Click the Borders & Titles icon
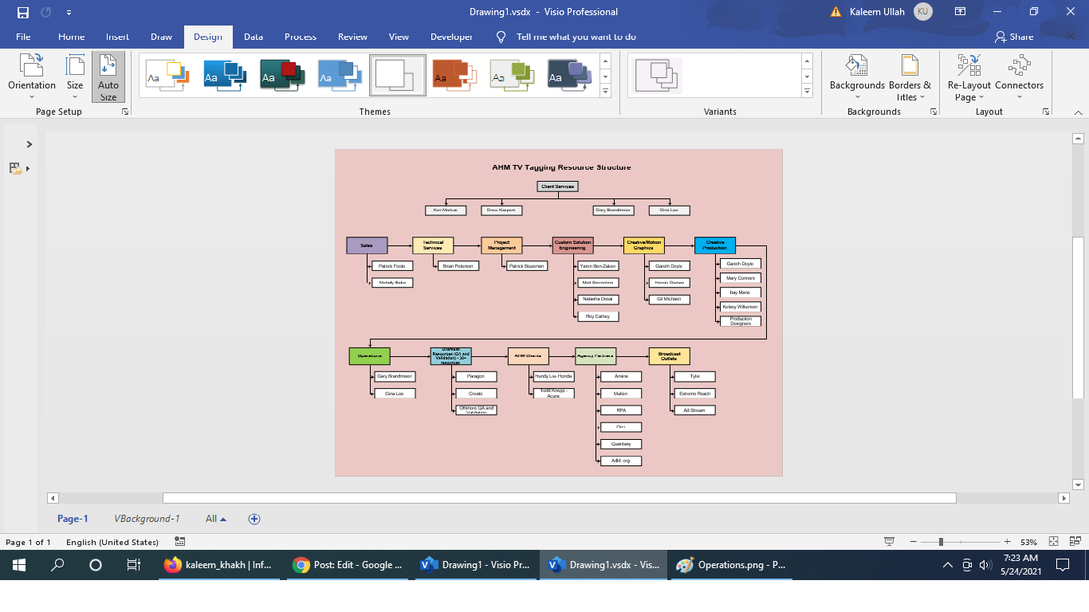 point(909,76)
